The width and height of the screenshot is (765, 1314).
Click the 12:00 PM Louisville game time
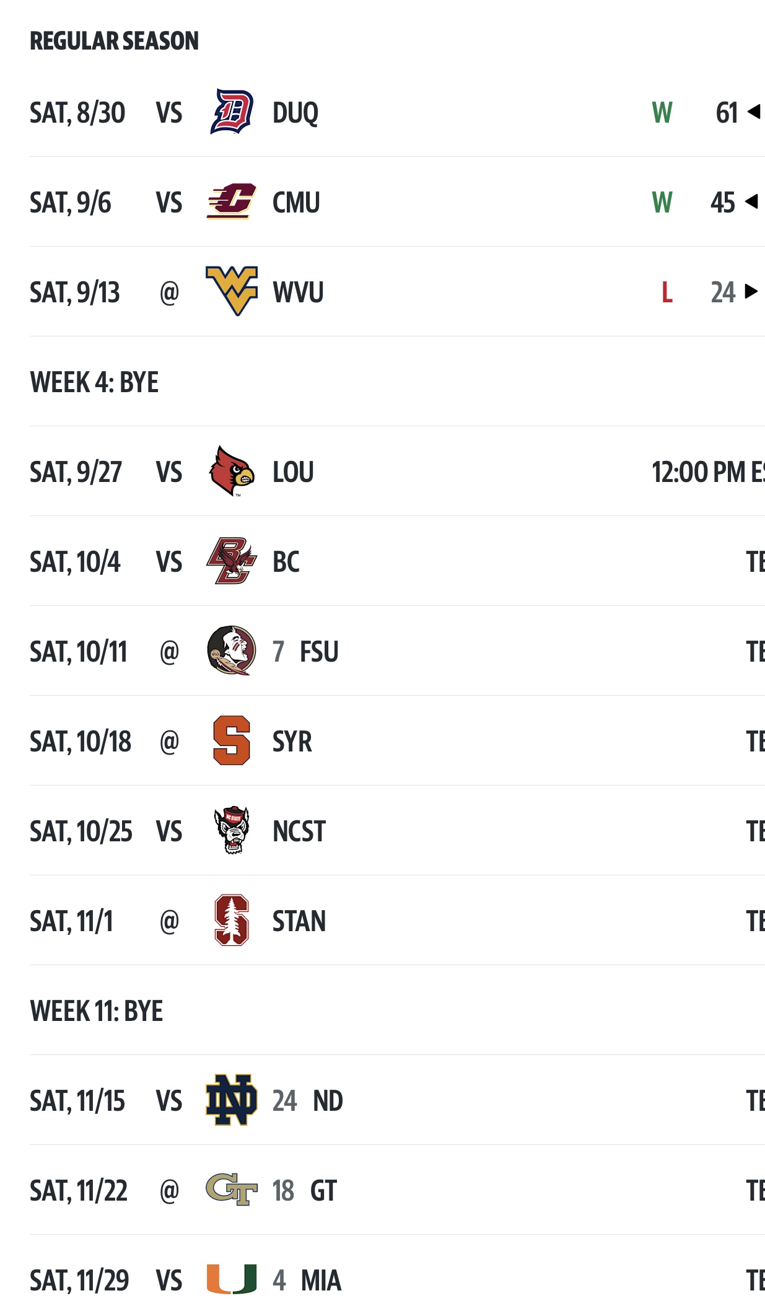(706, 472)
